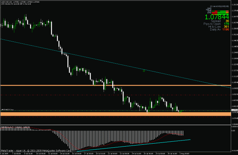Screen dimensions: 238x155
Task: Click the lower red dashed line below the orange zone
Action: point(116,117)
